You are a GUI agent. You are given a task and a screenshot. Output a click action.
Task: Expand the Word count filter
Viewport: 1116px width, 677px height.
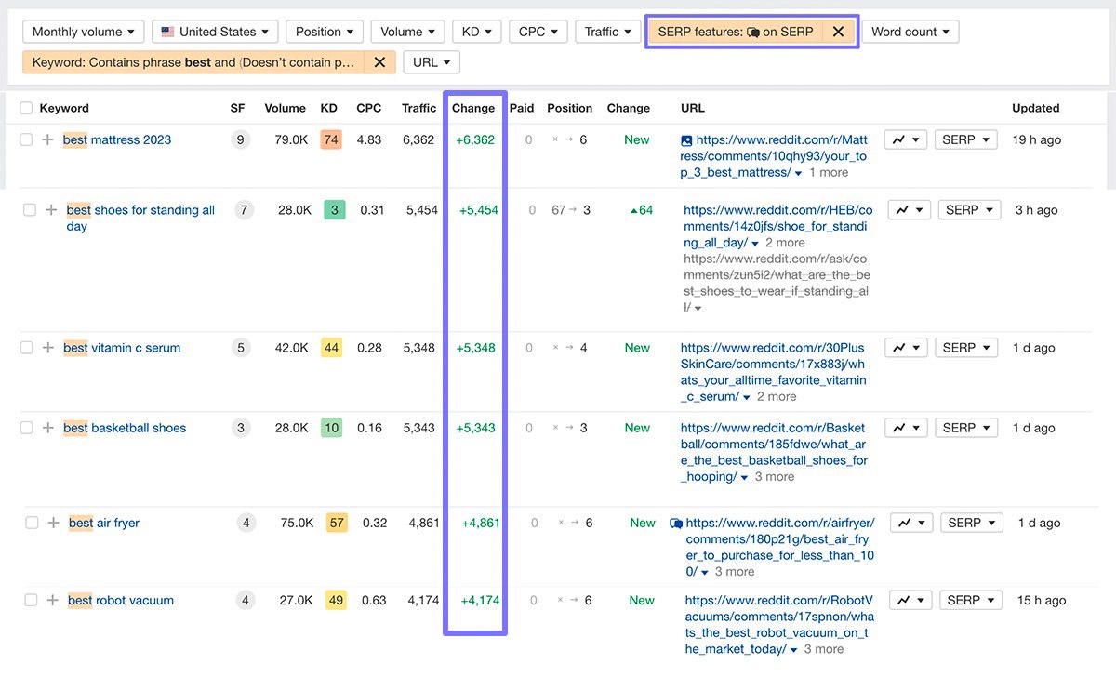(910, 32)
